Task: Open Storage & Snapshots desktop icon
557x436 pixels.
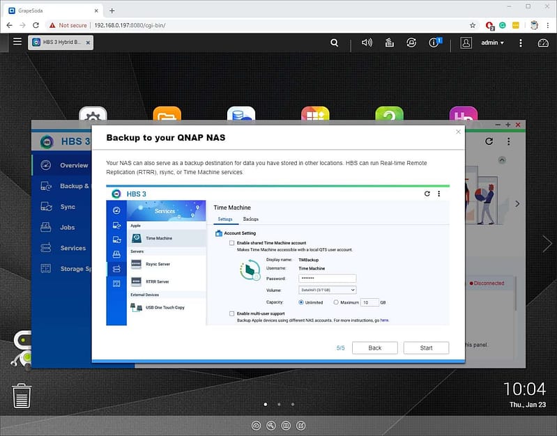Action: point(241,114)
